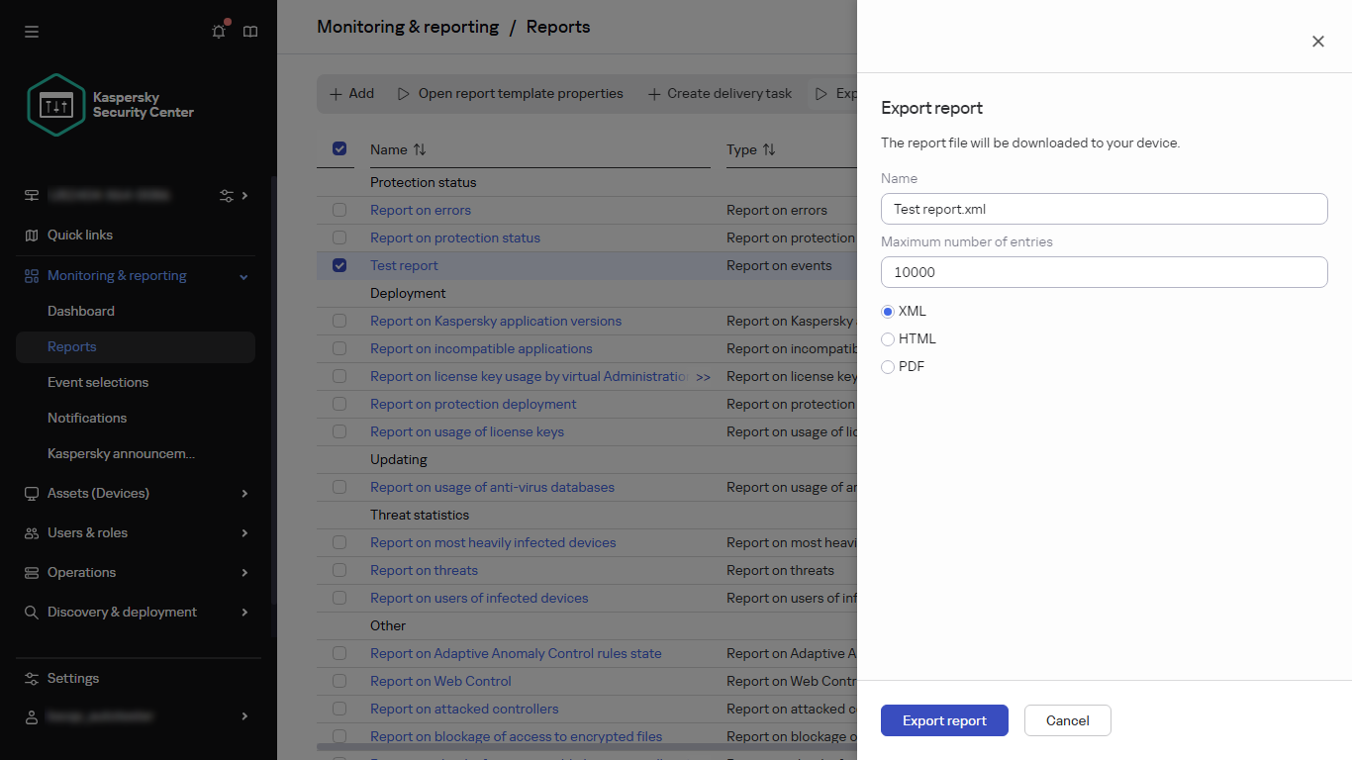
Task: Select the PDF export format
Action: [888, 366]
